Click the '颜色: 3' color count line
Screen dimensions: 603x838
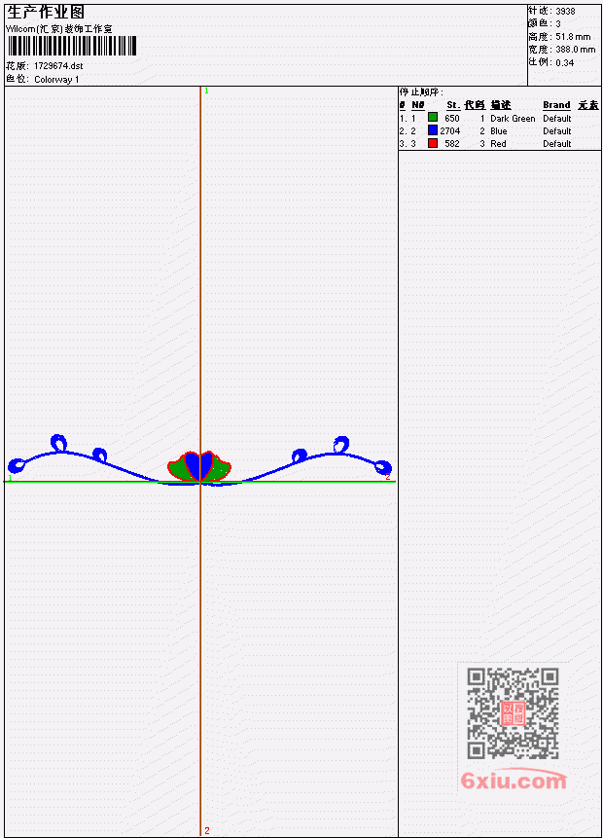(545, 23)
